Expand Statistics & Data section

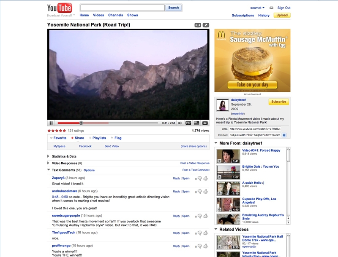tap(48, 156)
